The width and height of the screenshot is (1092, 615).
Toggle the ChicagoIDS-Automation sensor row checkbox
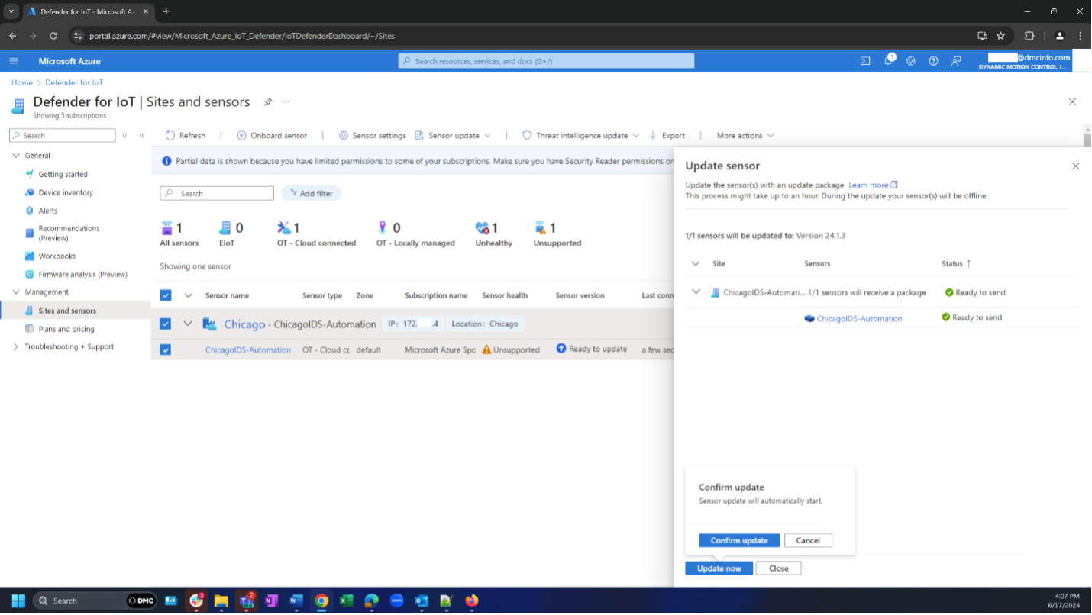pyautogui.click(x=166, y=349)
